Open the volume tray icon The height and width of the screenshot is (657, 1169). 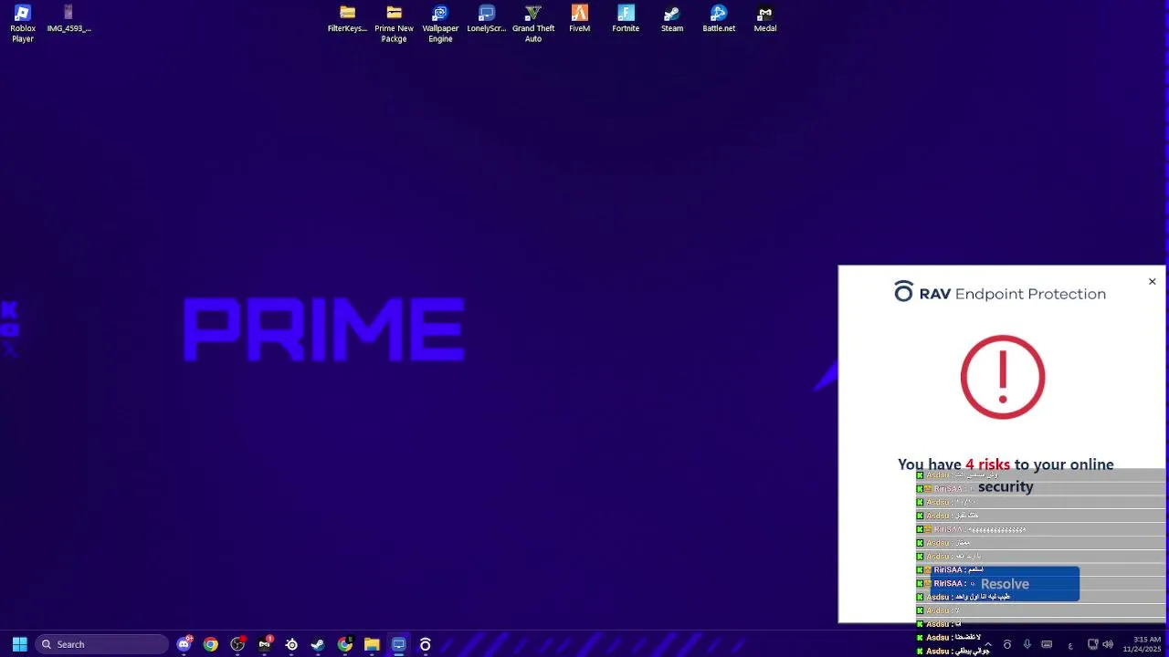(1108, 644)
